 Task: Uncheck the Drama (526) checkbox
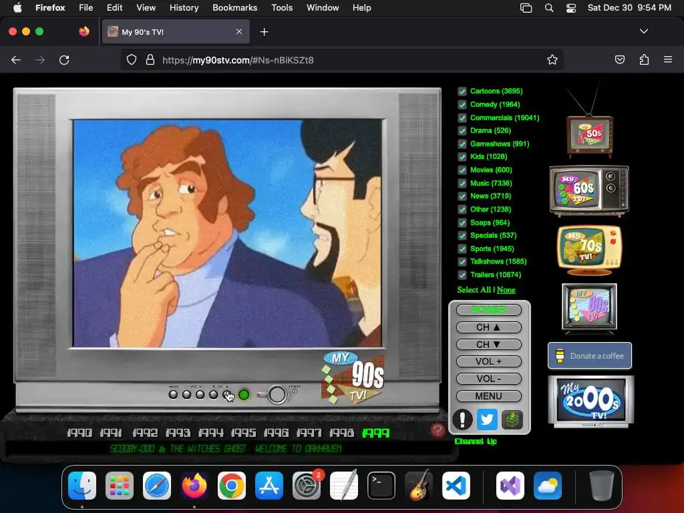(x=462, y=130)
